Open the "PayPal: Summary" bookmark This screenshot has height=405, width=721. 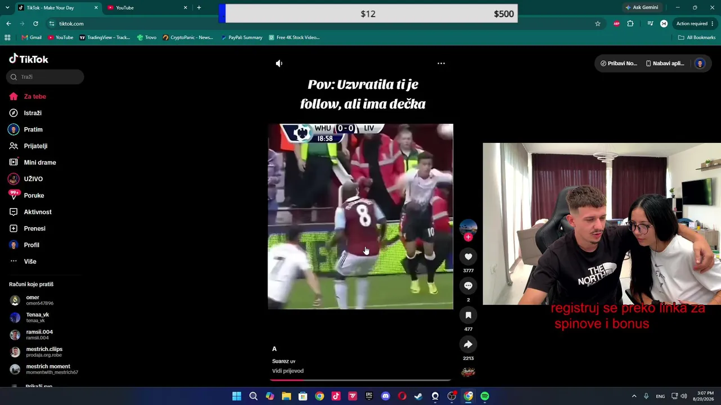click(x=242, y=38)
